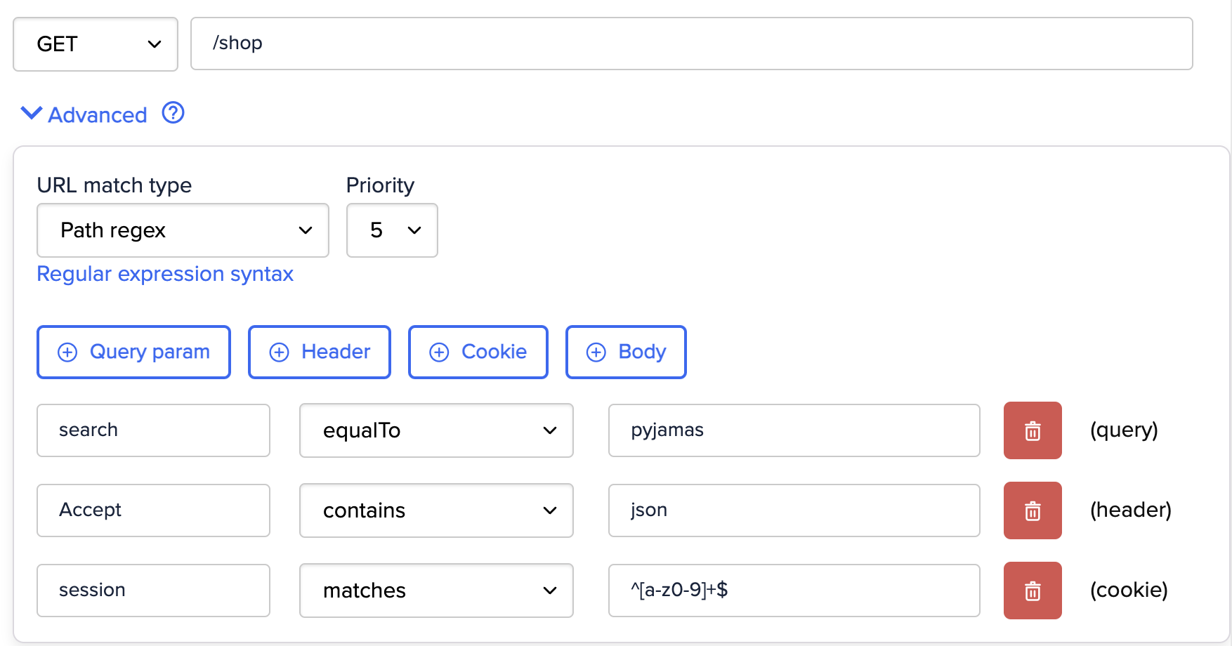The height and width of the screenshot is (646, 1232).
Task: Open Regular expression syntax link
Action: (x=165, y=274)
